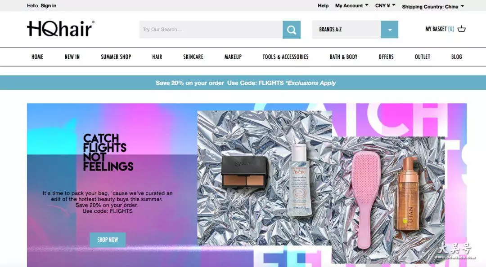486x267 pixels.
Task: Click the Avène bottle product image
Action: (x=299, y=180)
